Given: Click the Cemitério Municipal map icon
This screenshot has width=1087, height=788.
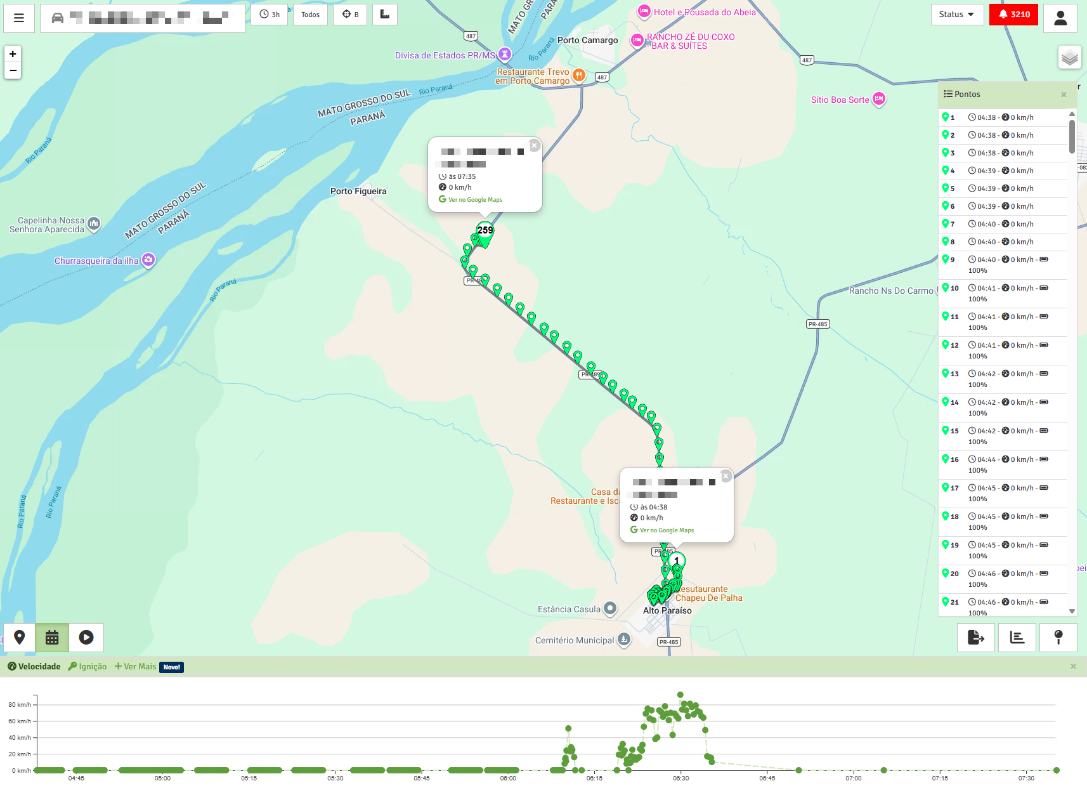Looking at the screenshot, I should tap(624, 640).
